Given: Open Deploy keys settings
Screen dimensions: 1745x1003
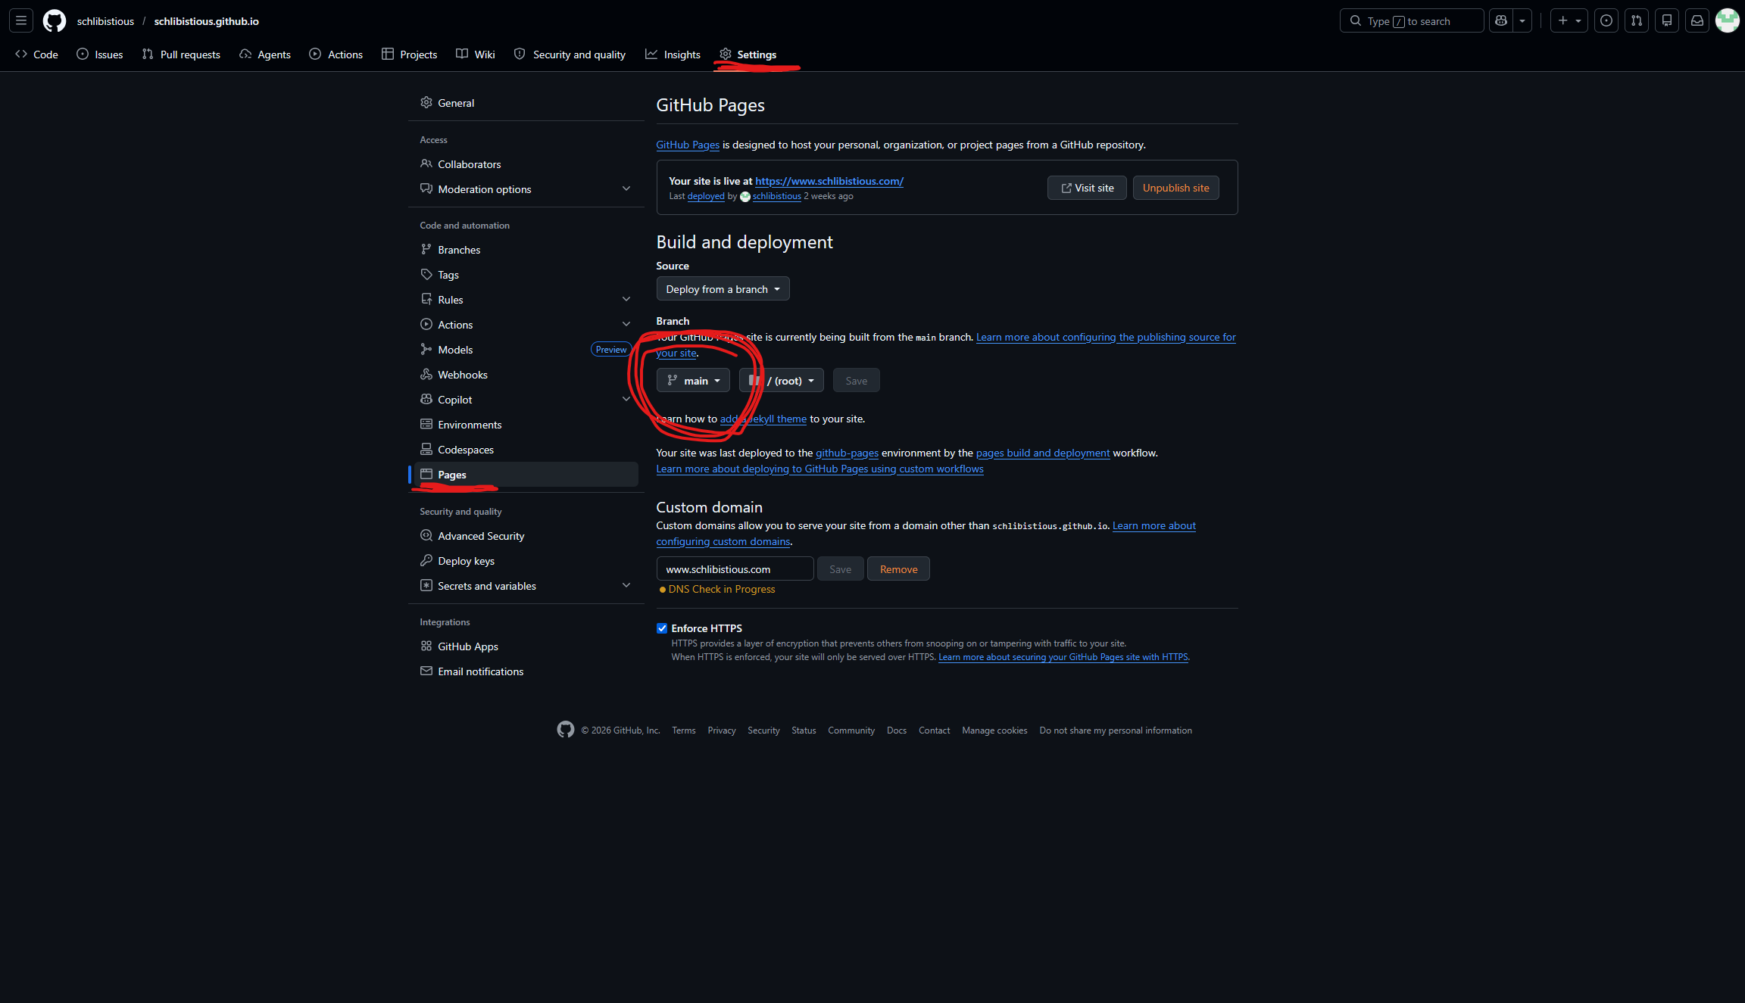Looking at the screenshot, I should 526,561.
